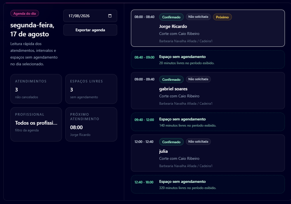The image size is (291, 204).
Task: Click the date field showing 17/08/2026
Action: click(90, 16)
